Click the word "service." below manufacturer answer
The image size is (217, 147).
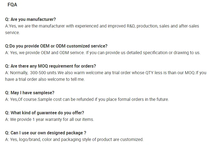point(12,33)
